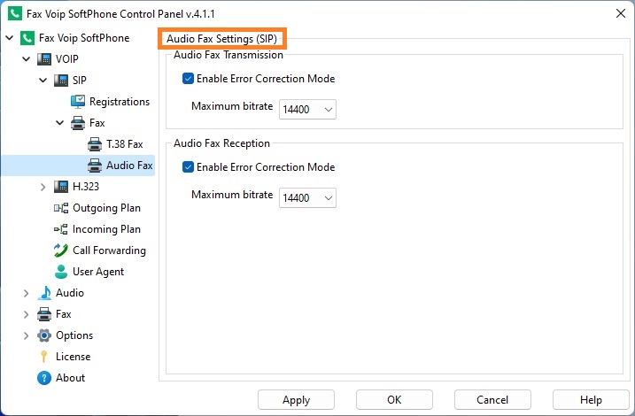Select the Registrations monitor icon
The height and width of the screenshot is (416, 635).
pos(78,102)
